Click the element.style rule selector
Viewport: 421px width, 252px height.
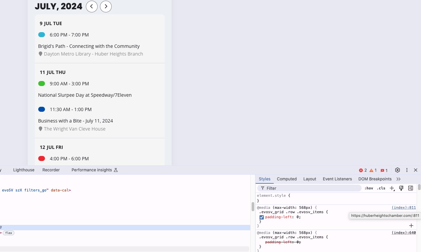pyautogui.click(x=272, y=195)
